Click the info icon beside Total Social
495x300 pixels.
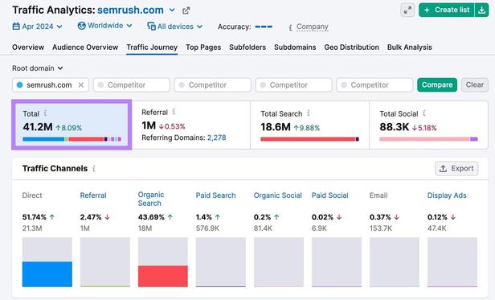coord(424,113)
